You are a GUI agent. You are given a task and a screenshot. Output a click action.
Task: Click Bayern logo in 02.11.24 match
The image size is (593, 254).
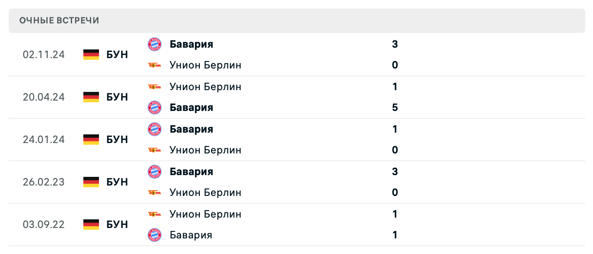click(x=154, y=44)
